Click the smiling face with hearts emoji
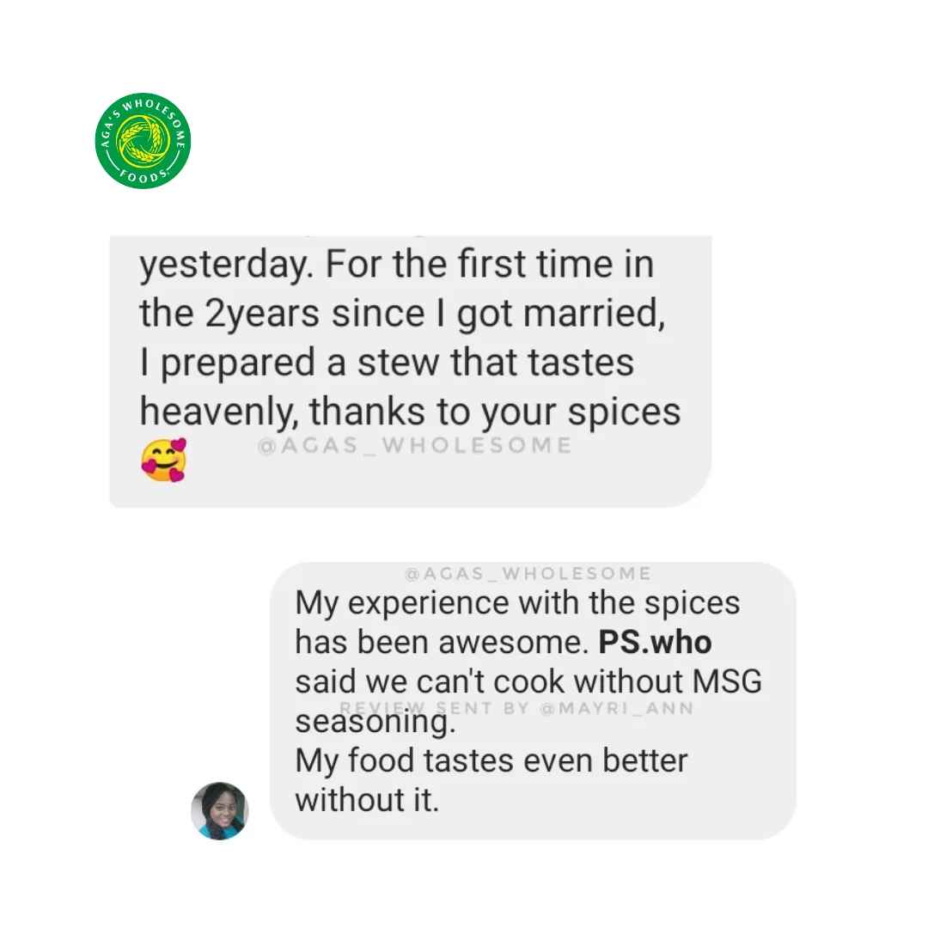 (x=164, y=460)
